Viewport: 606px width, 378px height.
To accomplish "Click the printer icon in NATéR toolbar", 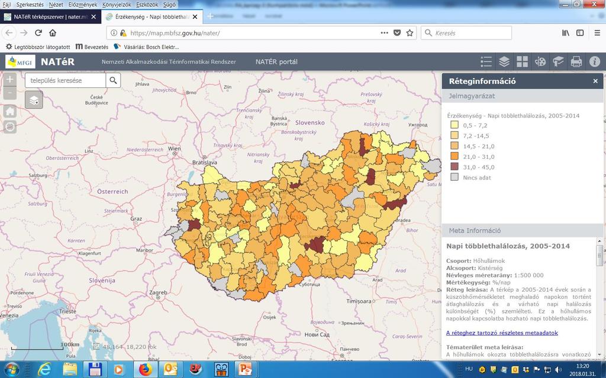I will tap(576, 61).
